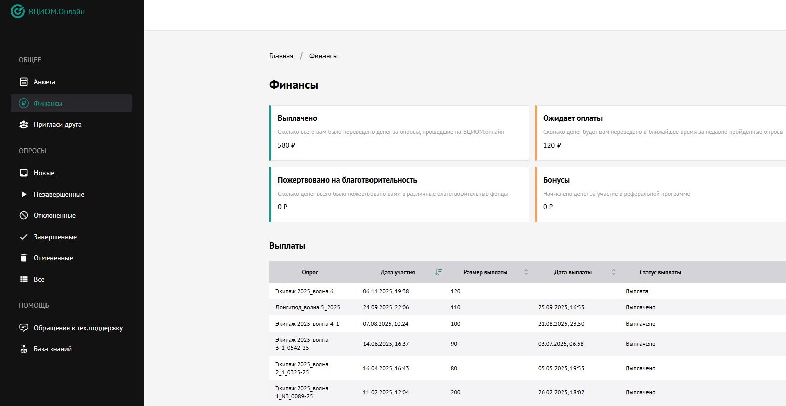Click the inbox icon beside Новые
The height and width of the screenshot is (406, 786).
[x=23, y=173]
